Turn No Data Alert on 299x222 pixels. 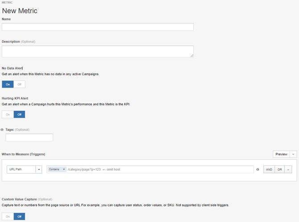(x=8, y=84)
